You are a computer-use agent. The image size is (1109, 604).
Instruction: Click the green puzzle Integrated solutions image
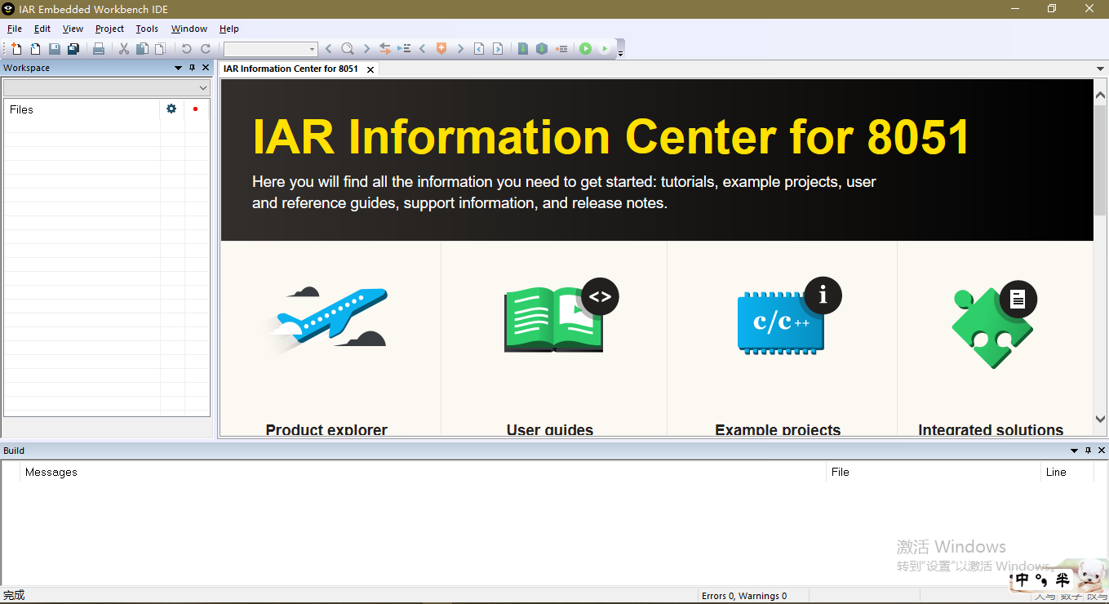click(x=993, y=324)
